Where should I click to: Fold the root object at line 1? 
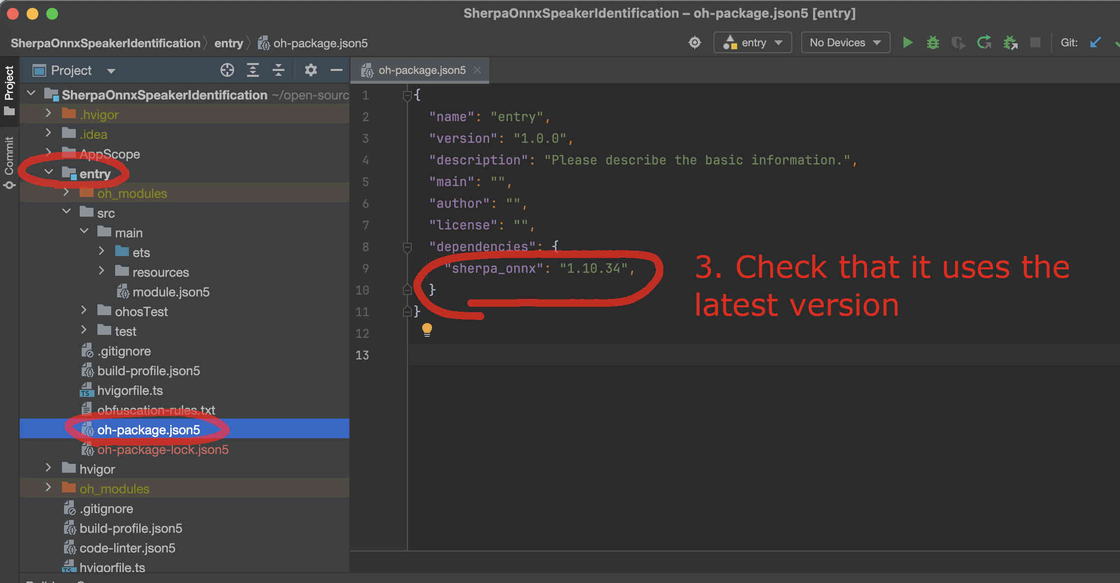click(x=407, y=96)
